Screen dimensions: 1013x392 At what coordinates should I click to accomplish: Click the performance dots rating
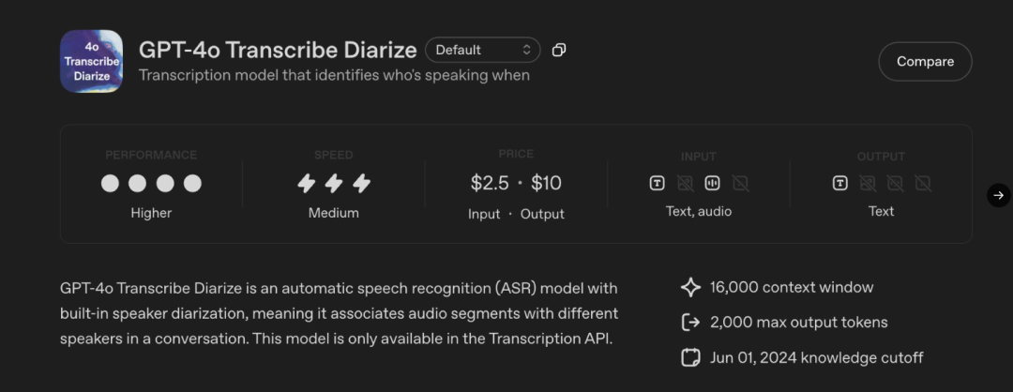point(151,184)
